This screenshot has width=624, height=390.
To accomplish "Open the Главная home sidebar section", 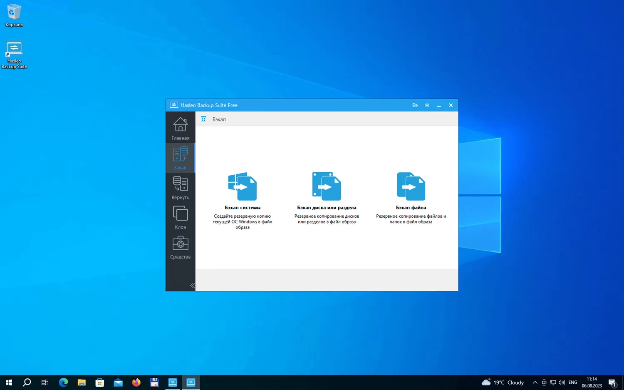I will coord(180,128).
